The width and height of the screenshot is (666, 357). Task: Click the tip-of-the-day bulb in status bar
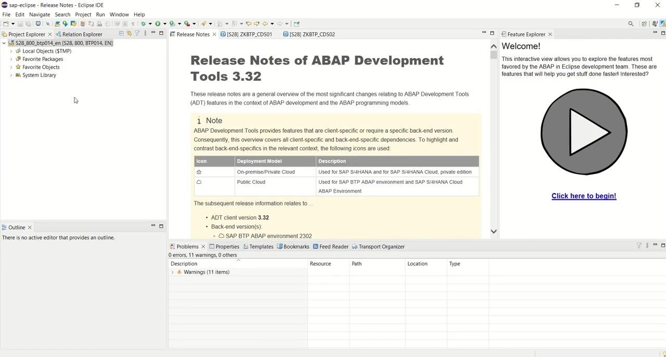point(664,353)
